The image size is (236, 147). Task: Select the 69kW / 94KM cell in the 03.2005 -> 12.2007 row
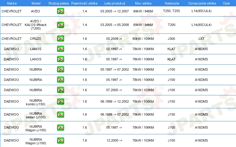pos(143,11)
